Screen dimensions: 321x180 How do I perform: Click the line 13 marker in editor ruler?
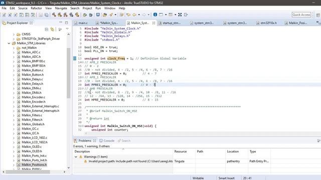pyautogui.click(x=75, y=58)
